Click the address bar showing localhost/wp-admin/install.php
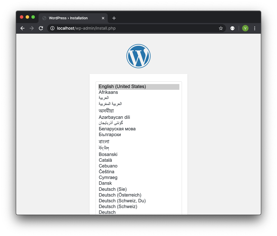This screenshot has height=236, width=277. pyautogui.click(x=136, y=28)
